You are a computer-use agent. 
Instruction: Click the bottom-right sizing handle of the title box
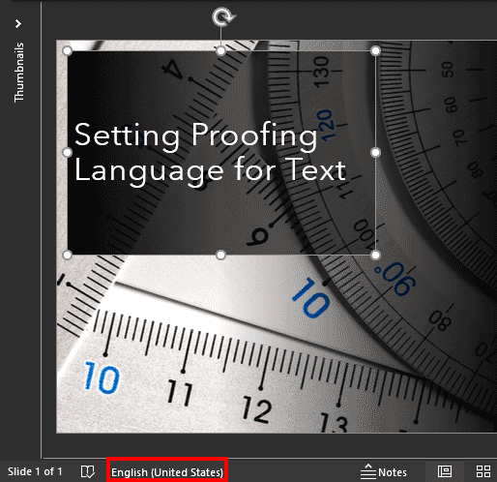[375, 255]
